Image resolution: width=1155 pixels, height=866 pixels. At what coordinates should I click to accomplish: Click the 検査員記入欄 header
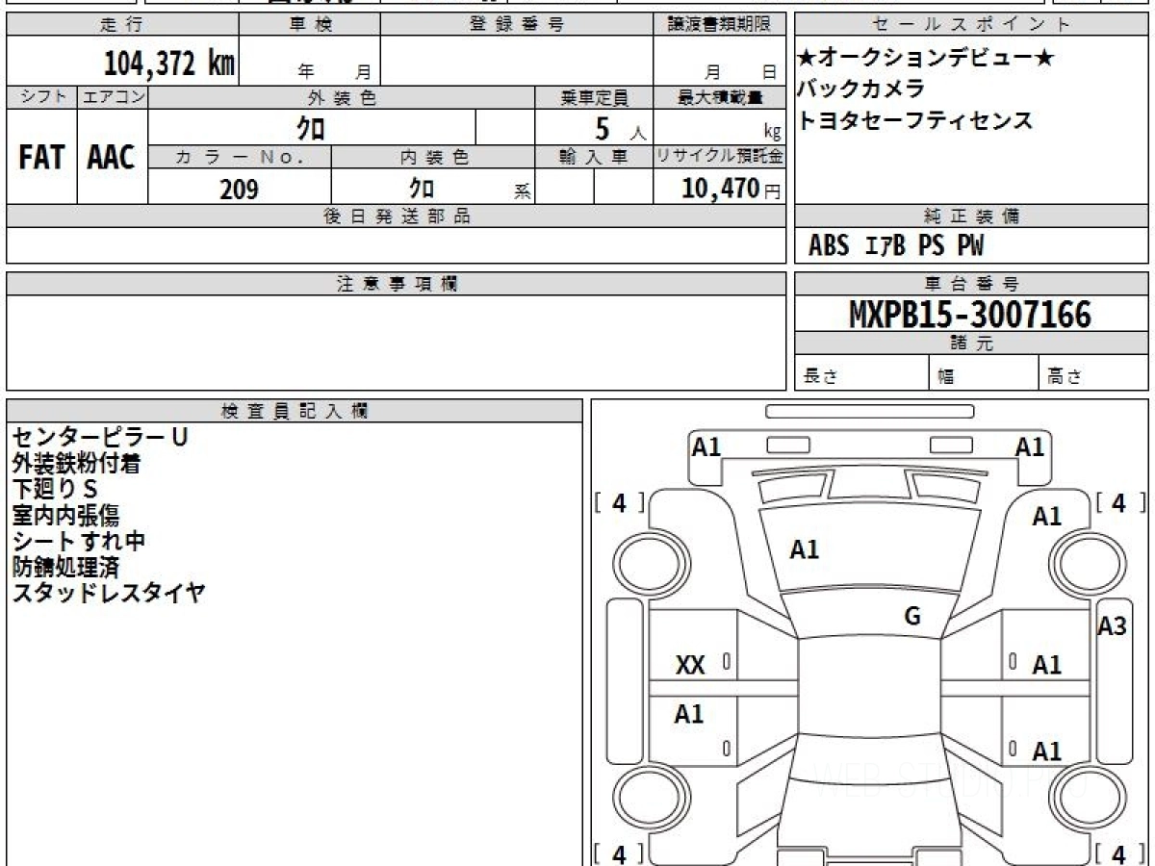click(295, 411)
